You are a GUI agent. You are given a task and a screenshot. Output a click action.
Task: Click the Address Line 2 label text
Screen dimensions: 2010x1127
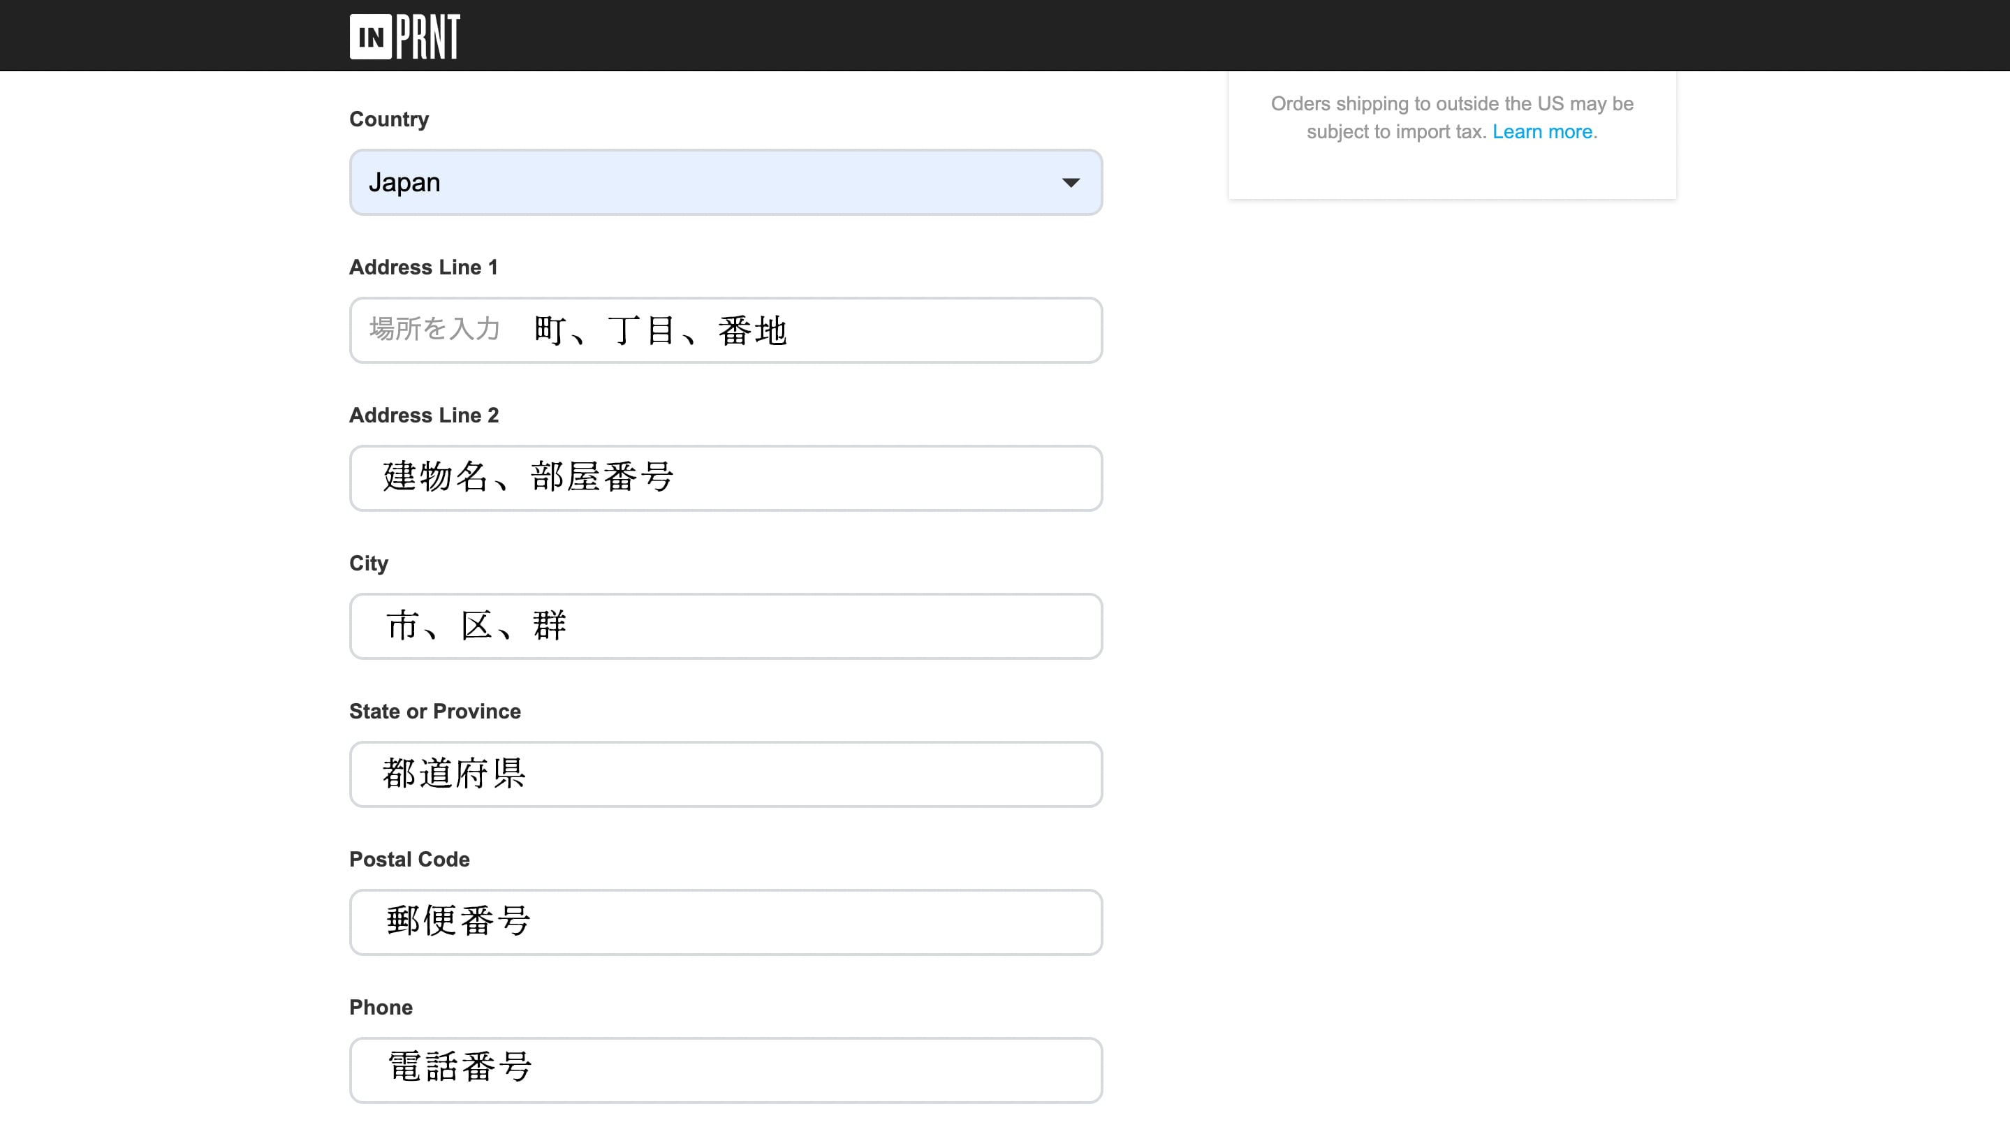(x=424, y=415)
